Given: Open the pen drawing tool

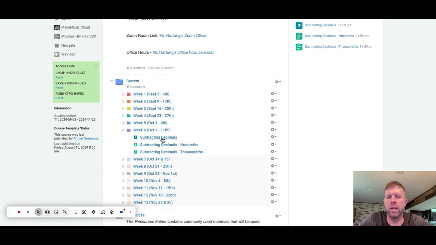Looking at the screenshot, I should pos(84,212).
